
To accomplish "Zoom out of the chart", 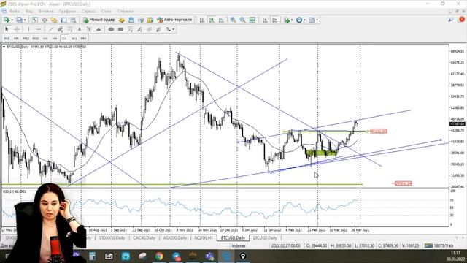I will click(242, 20).
